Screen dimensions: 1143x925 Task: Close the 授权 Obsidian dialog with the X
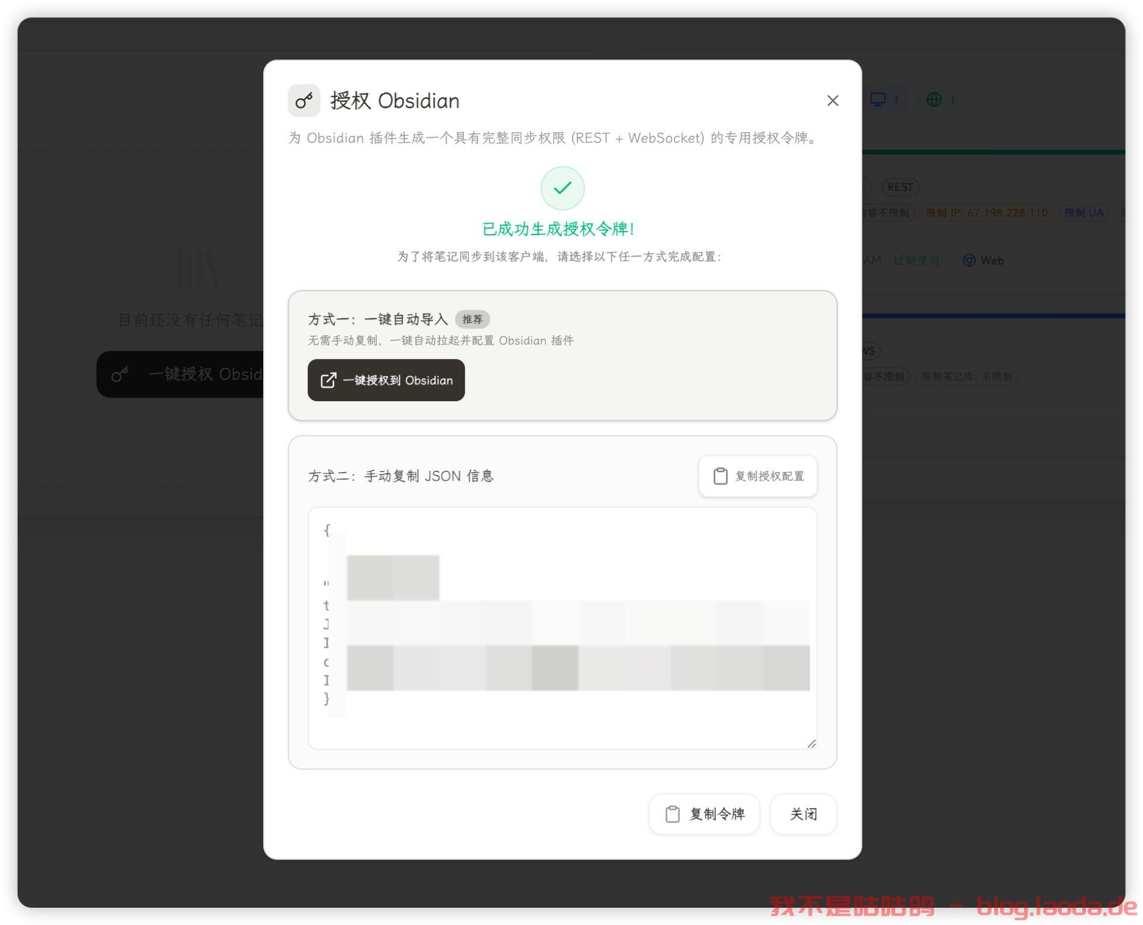832,101
